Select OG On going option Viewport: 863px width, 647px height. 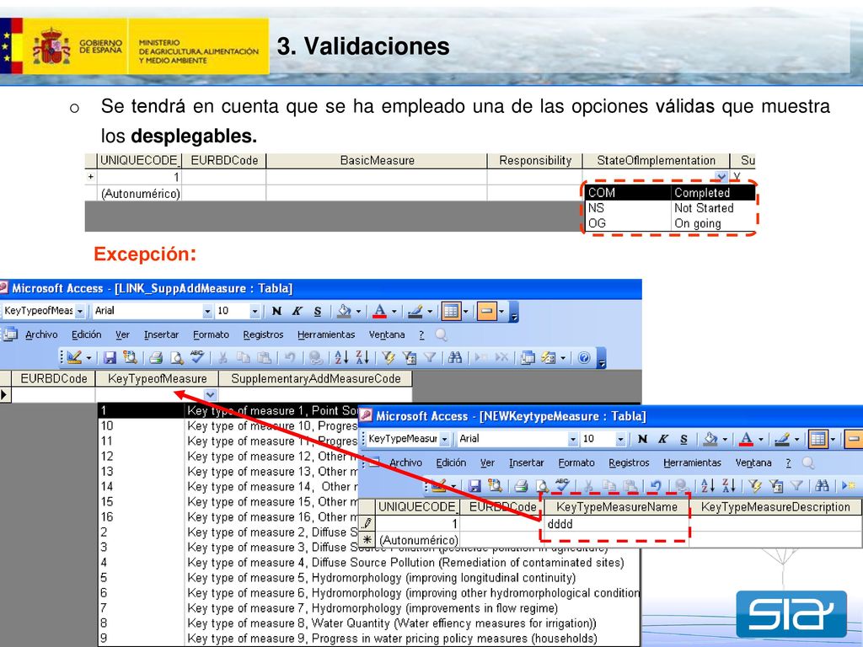670,223
